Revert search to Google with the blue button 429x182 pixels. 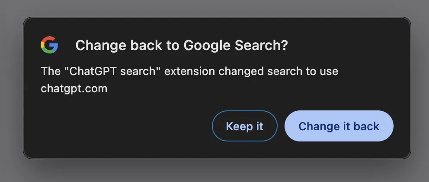point(339,126)
